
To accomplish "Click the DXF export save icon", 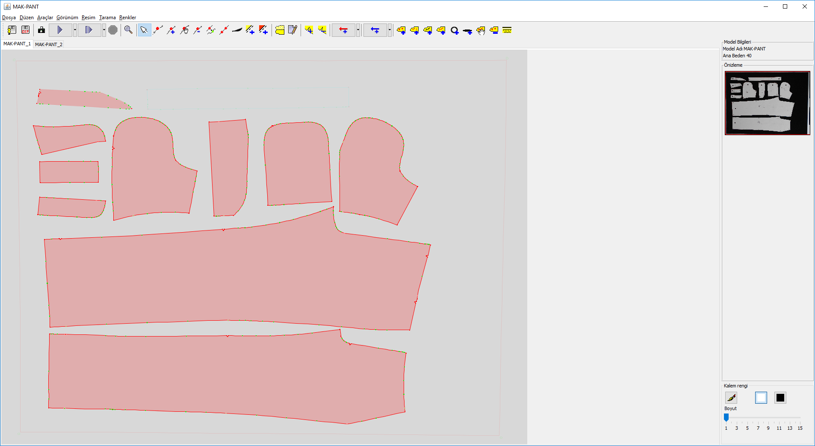I will pyautogui.click(x=25, y=30).
